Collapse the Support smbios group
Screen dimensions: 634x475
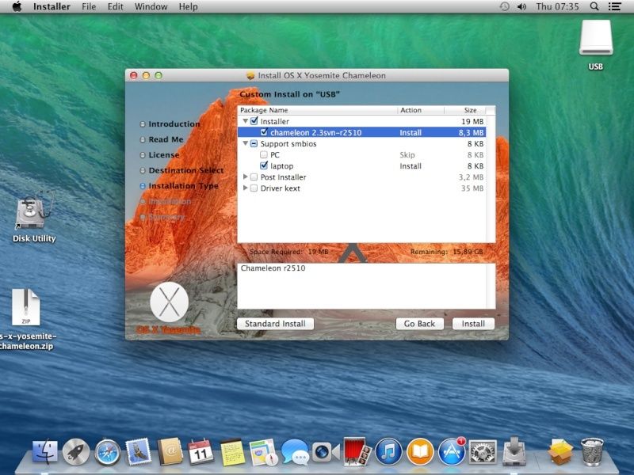(x=245, y=143)
